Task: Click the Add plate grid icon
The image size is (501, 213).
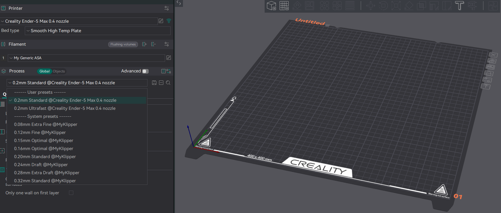Action: tap(284, 6)
